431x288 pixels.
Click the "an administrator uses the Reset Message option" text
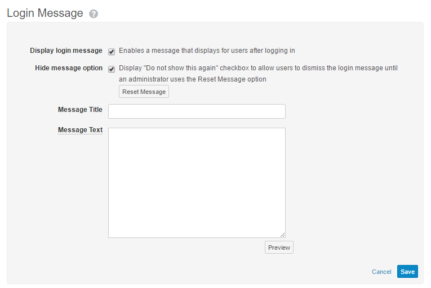pos(192,79)
